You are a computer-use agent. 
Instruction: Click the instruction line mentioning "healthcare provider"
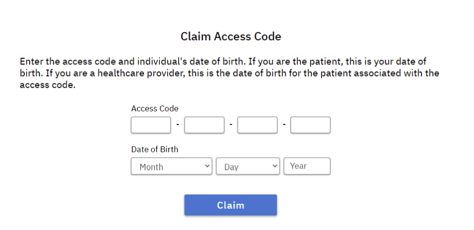229,74
